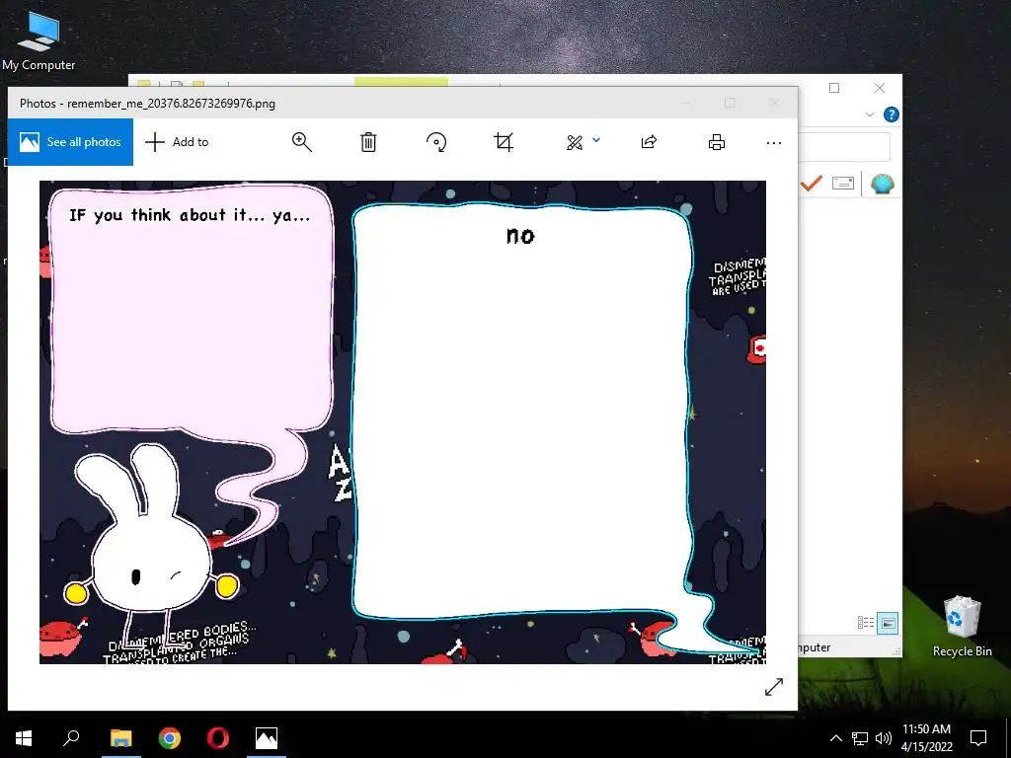The image size is (1011, 758).
Task: Click the network icon in the system tray
Action: [860, 738]
